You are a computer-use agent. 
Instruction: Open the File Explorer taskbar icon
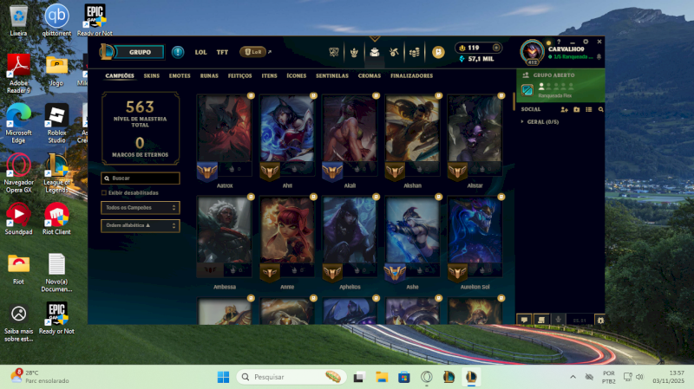point(382,377)
